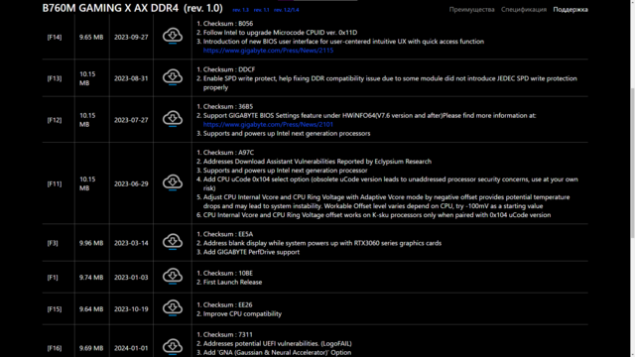
Task: Download the F15 BIOS file
Action: click(173, 308)
